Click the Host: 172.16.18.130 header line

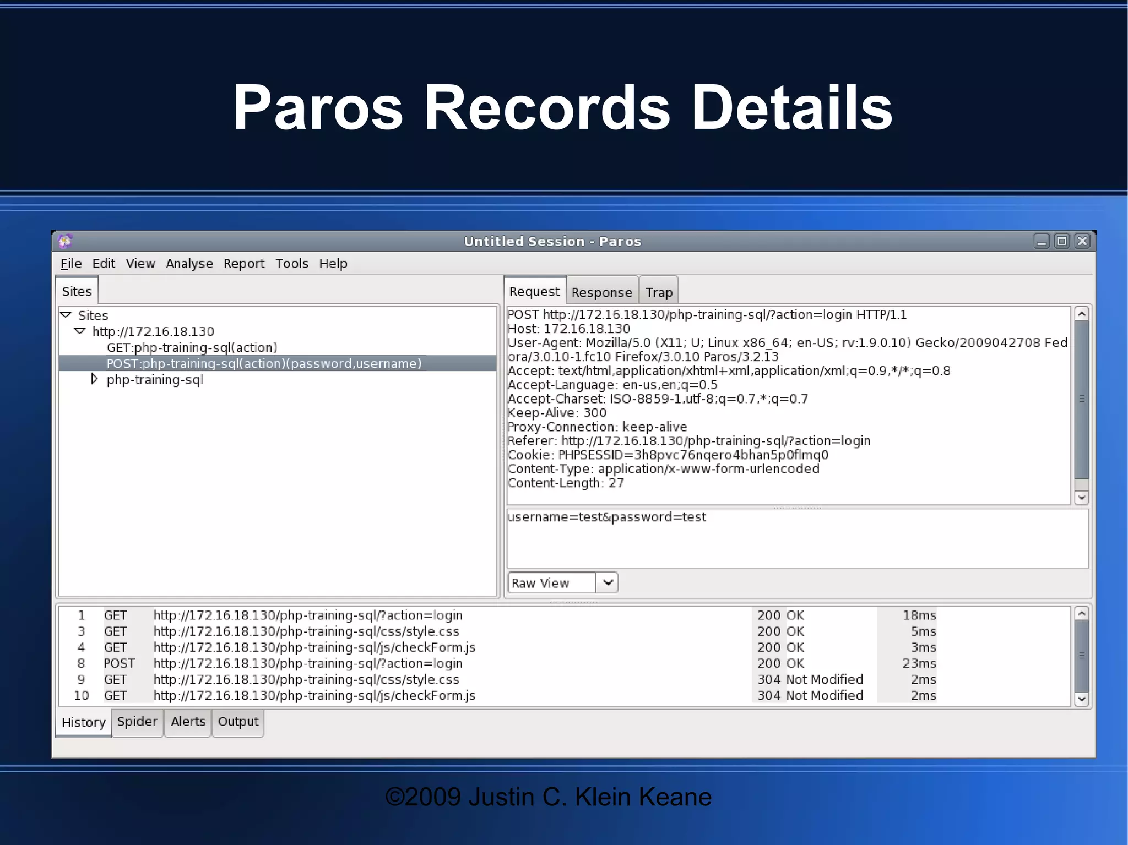(569, 329)
